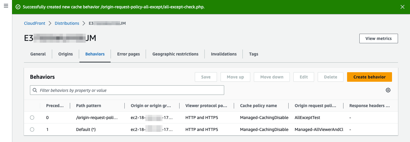Click Managed-CachingDisable in the precedence 0 row

264,118
